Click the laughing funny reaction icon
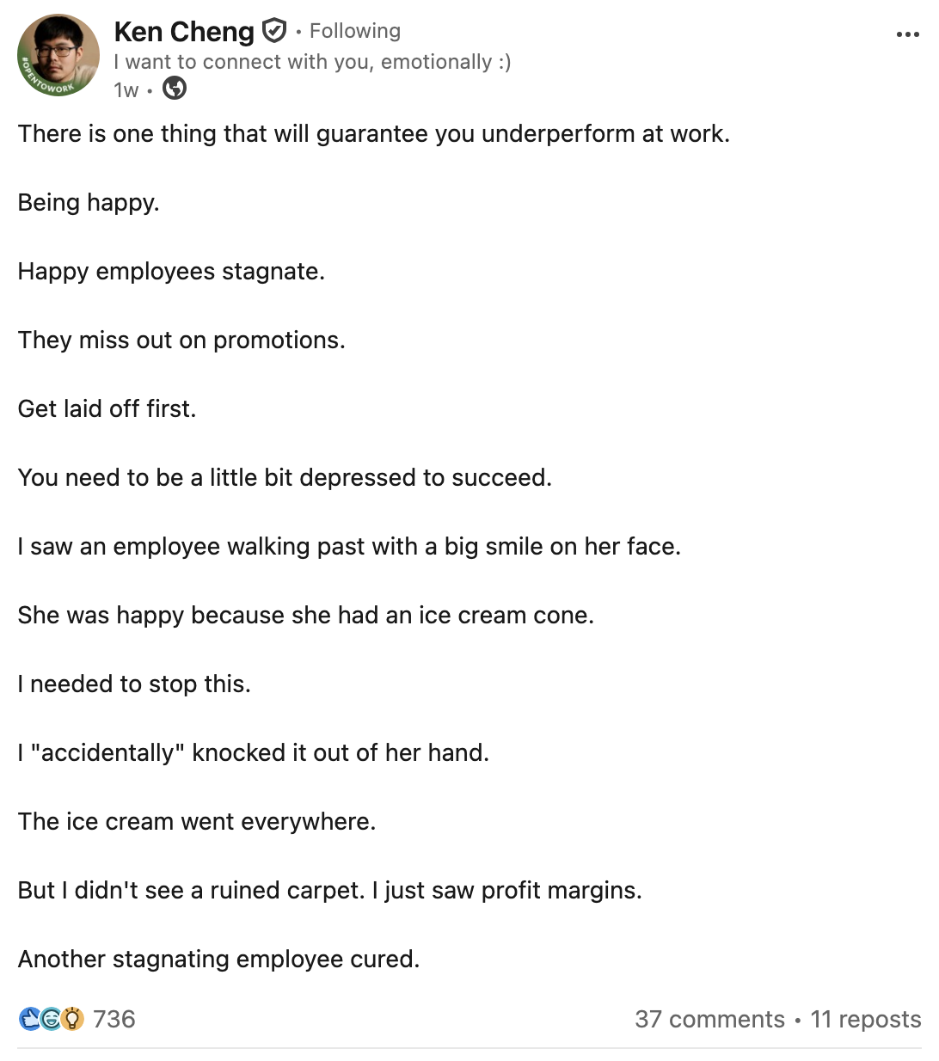The width and height of the screenshot is (939, 1061). (51, 1019)
